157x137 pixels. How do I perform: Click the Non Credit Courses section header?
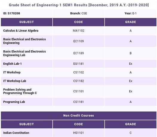(x=78, y=115)
